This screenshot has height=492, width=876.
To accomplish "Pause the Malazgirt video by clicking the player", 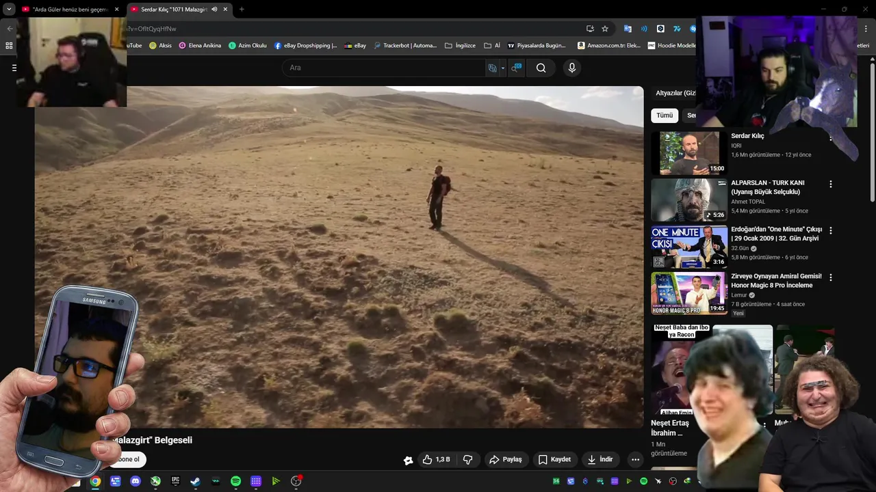I will (x=339, y=257).
